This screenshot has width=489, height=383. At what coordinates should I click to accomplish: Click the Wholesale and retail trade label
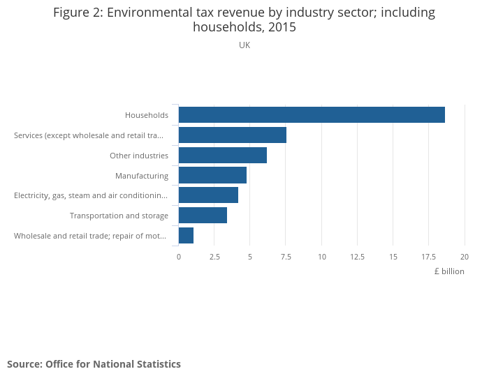click(x=91, y=236)
